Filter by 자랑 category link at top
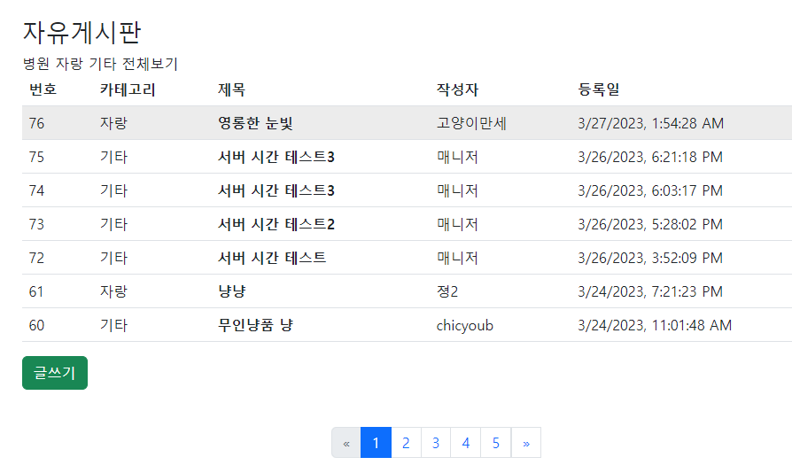 [69, 64]
